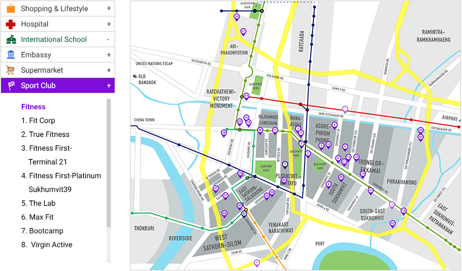Click map pin 40 in West Sathorn-Silom
462x271 pixels.
point(224,214)
